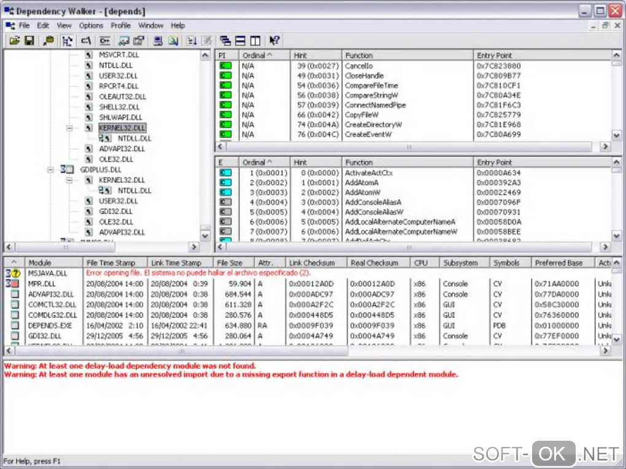The height and width of the screenshot is (469, 626).
Task: Click the clipboard copy toolbar icon
Action: pyautogui.click(x=48, y=41)
